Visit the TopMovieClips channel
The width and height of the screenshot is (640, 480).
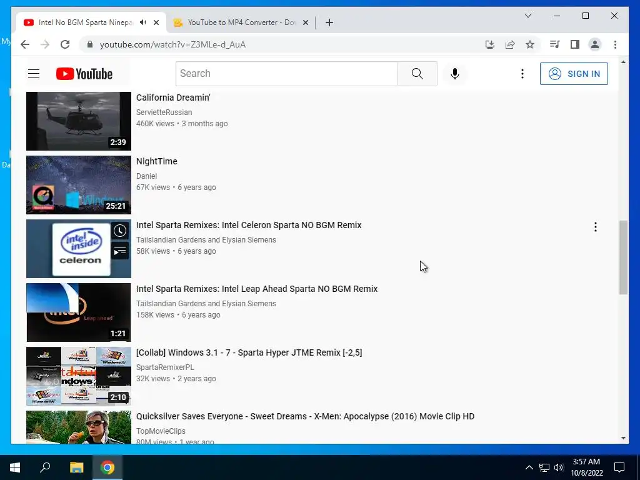[161, 431]
